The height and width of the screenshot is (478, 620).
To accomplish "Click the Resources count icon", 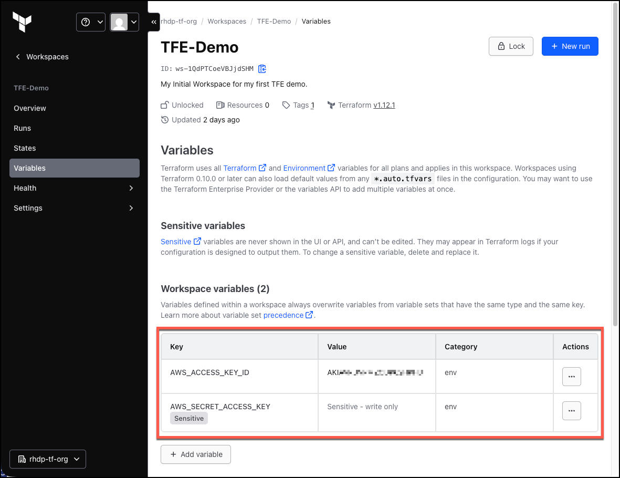I will coord(220,105).
